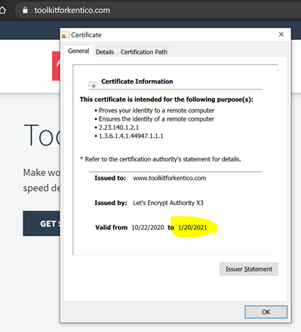
Task: Click the Certificate Information heading
Action: (137, 81)
